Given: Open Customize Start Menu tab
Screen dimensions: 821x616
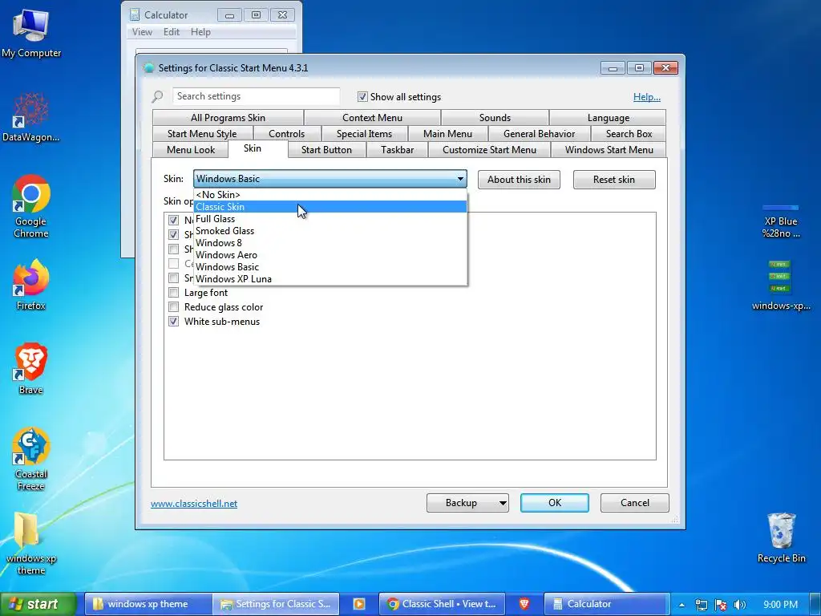Looking at the screenshot, I should [x=490, y=150].
